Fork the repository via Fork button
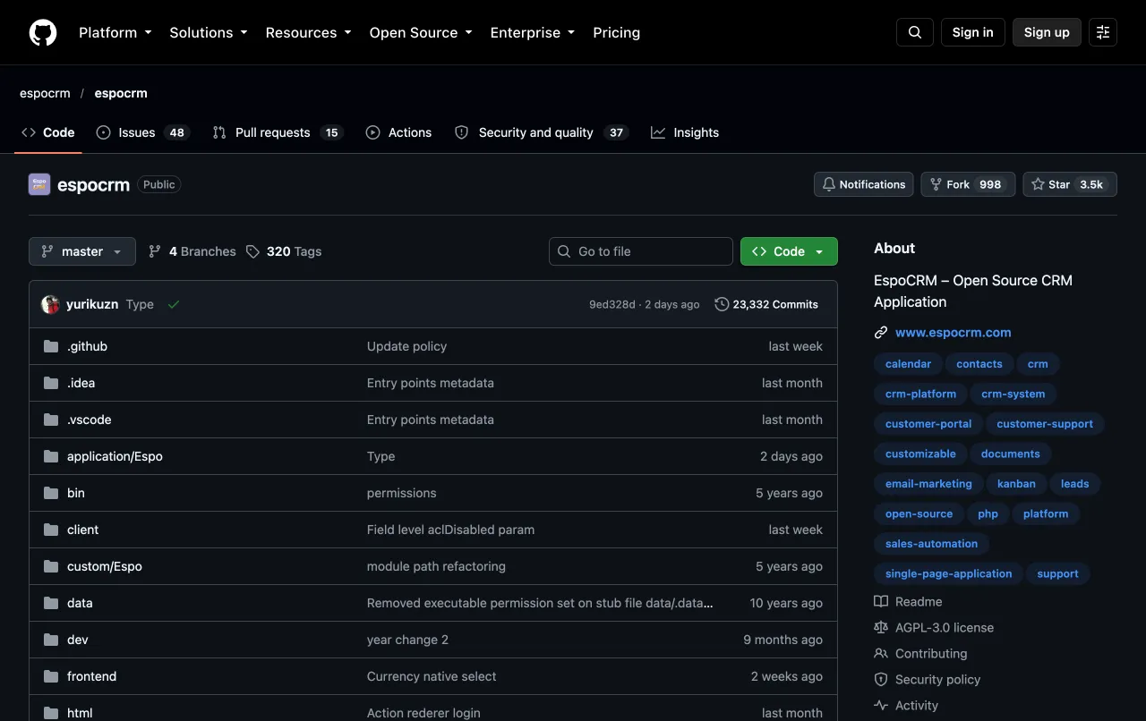The image size is (1146, 721). 968,184
